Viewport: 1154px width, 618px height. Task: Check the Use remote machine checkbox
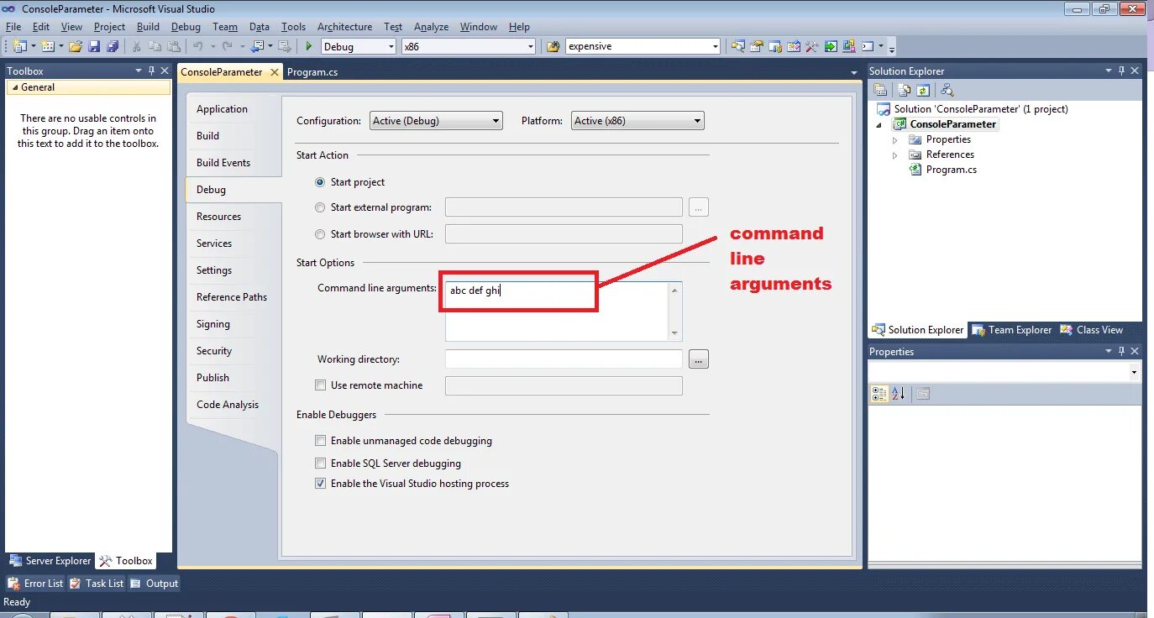coord(320,385)
